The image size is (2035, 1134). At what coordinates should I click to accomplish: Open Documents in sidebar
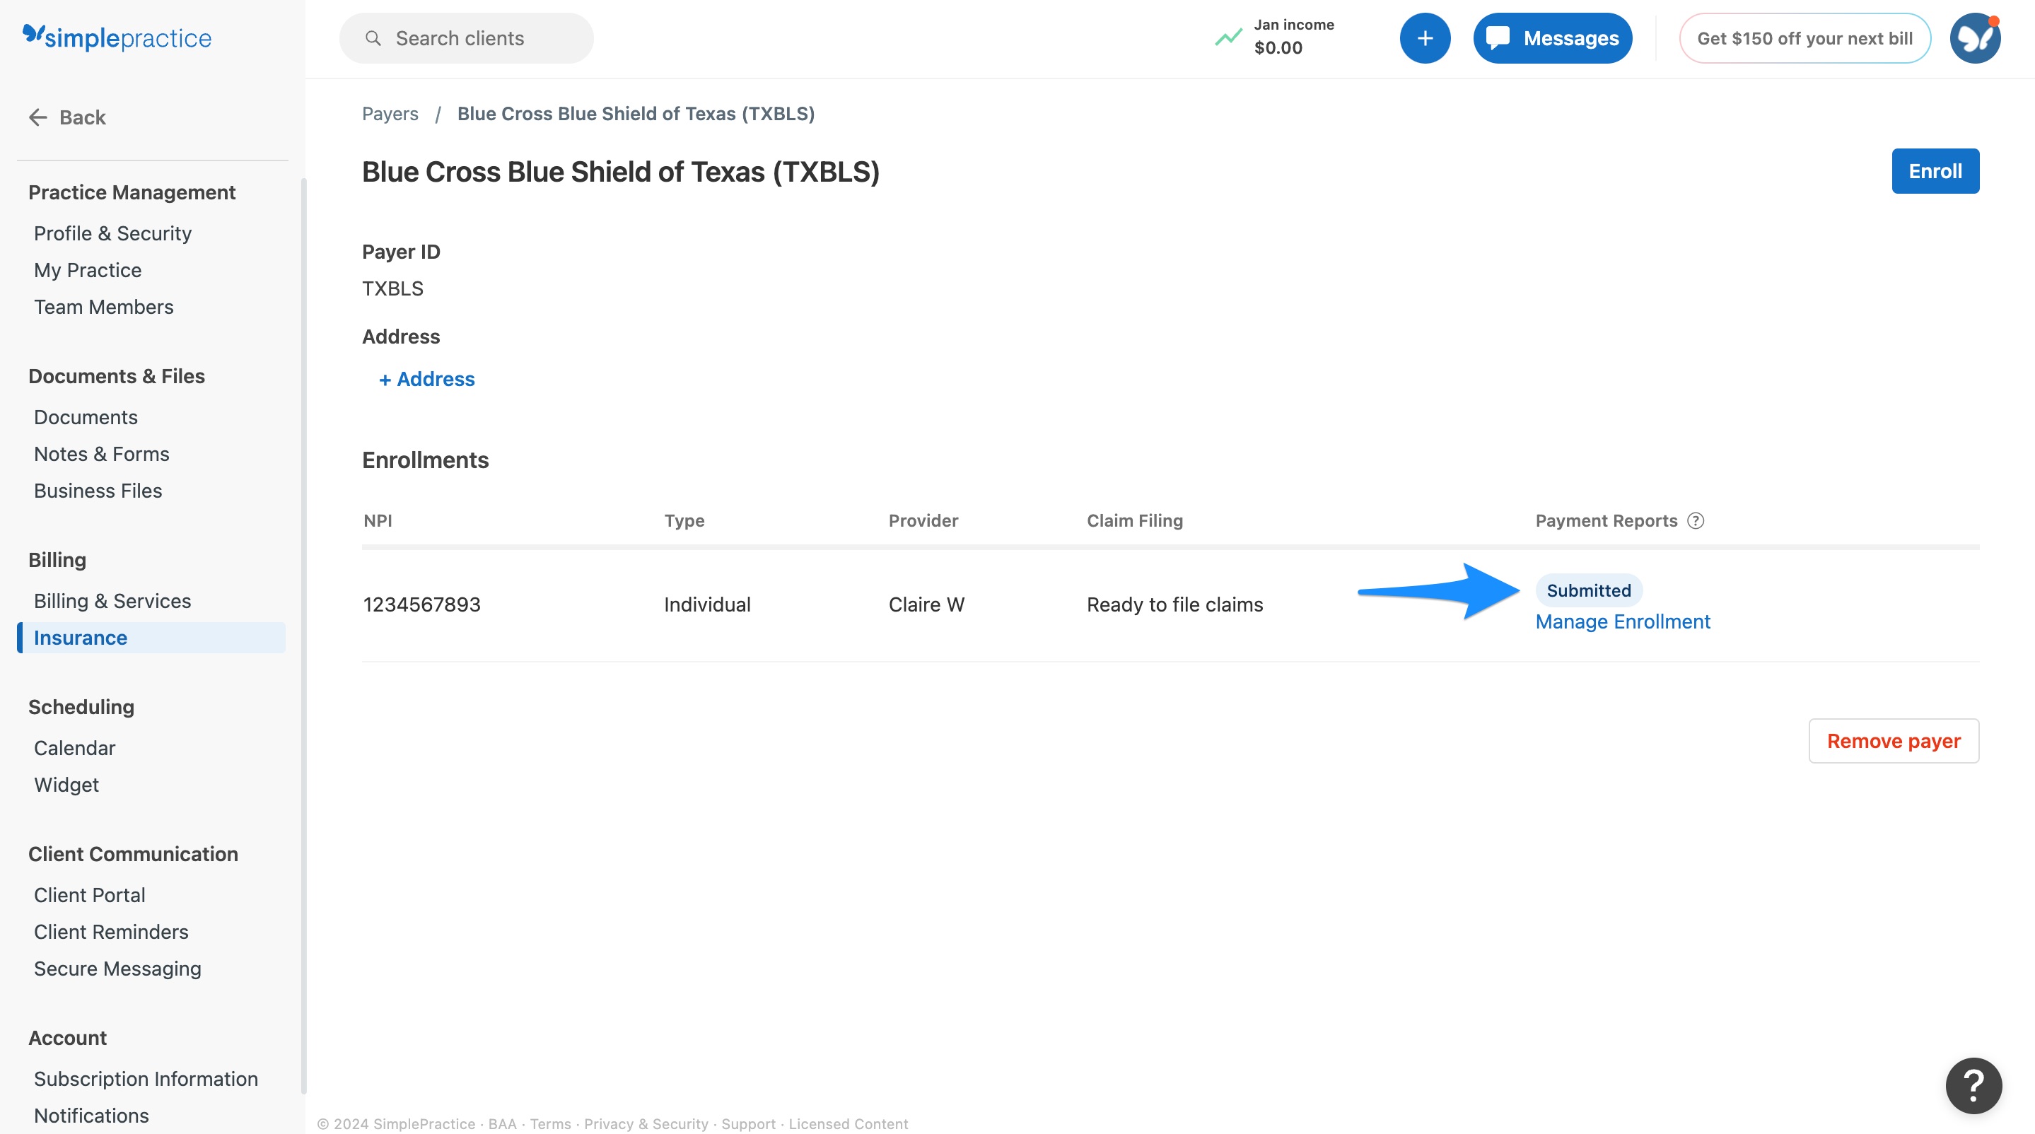tap(86, 417)
